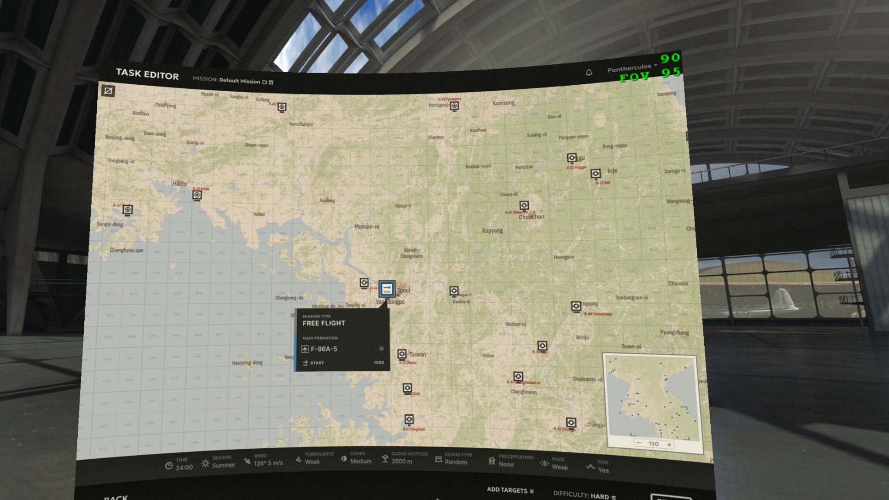Change the Cover Medium setting
Viewport: 889px width, 500px height.
(357, 458)
